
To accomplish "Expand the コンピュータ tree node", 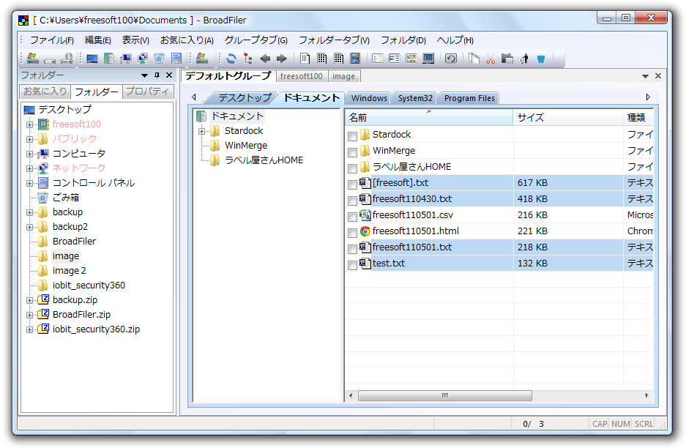I will point(29,154).
